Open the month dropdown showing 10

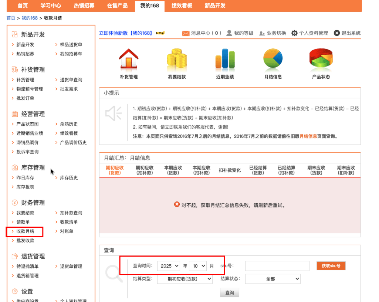click(x=197, y=266)
